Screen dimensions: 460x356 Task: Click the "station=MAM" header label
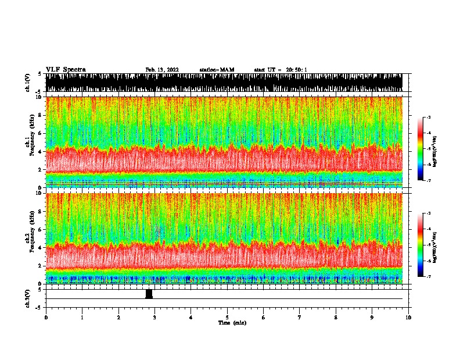pos(217,70)
